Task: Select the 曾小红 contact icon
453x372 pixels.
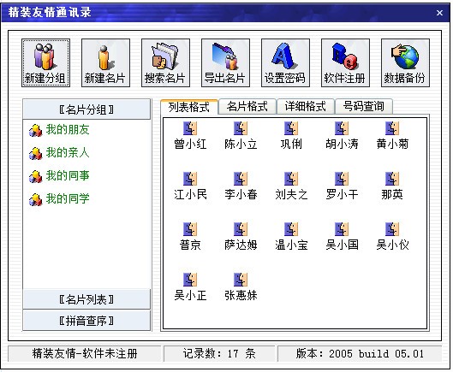Action: pyautogui.click(x=190, y=128)
